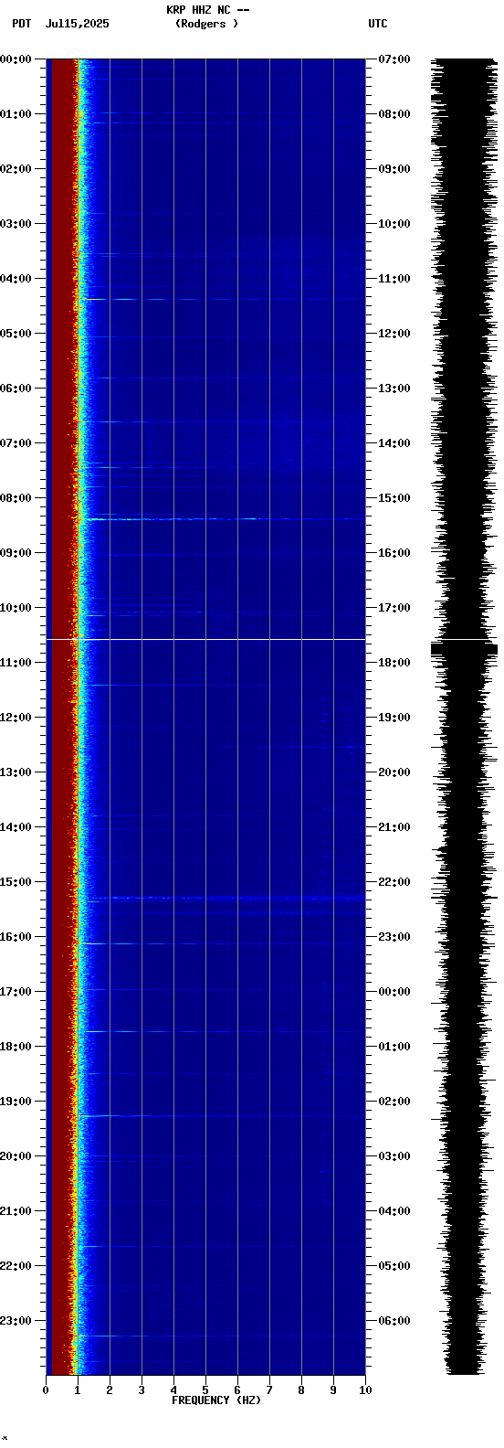This screenshot has height=1448, width=504.
Task: Click the frequency axis label '8'
Action: click(301, 1390)
